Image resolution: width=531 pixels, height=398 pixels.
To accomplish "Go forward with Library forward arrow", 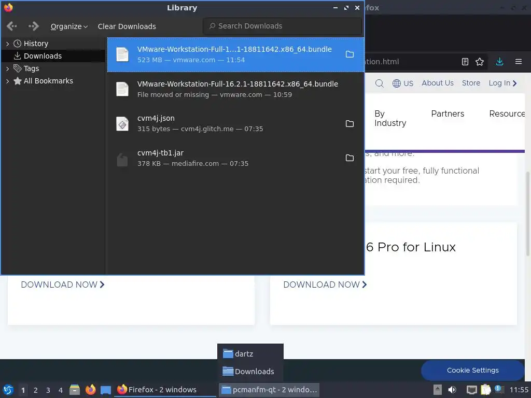I will pyautogui.click(x=34, y=26).
